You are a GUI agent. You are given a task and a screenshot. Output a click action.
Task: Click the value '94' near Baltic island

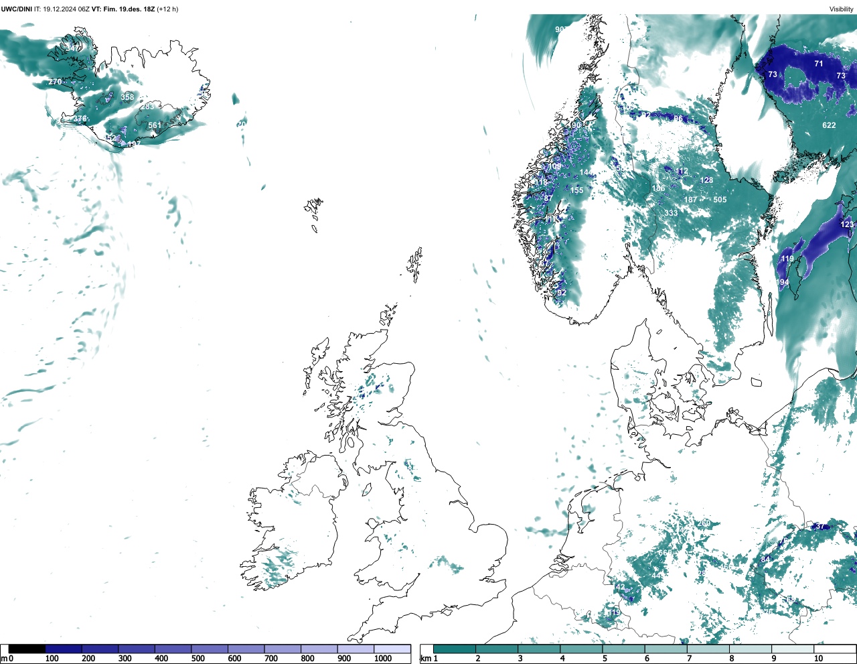pyautogui.click(x=784, y=283)
